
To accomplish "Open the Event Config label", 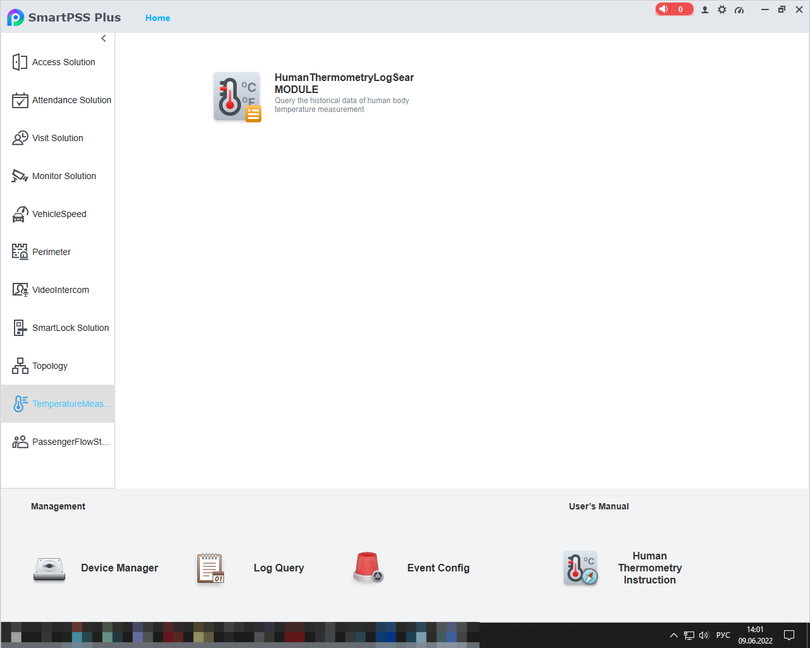I will point(439,568).
